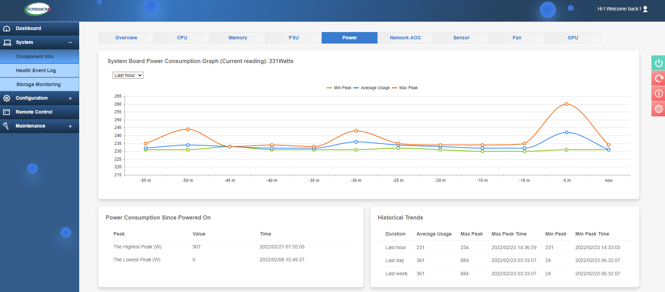Screen dimensions: 665x292
Task: Click the red reset arrow icon
Action: pyautogui.click(x=658, y=78)
